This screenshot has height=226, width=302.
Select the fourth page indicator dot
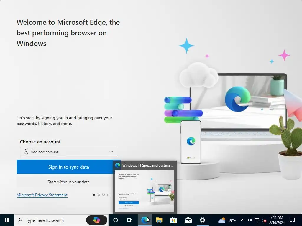click(108, 195)
